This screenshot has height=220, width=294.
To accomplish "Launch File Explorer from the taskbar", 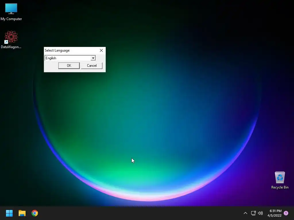I will (22, 213).
